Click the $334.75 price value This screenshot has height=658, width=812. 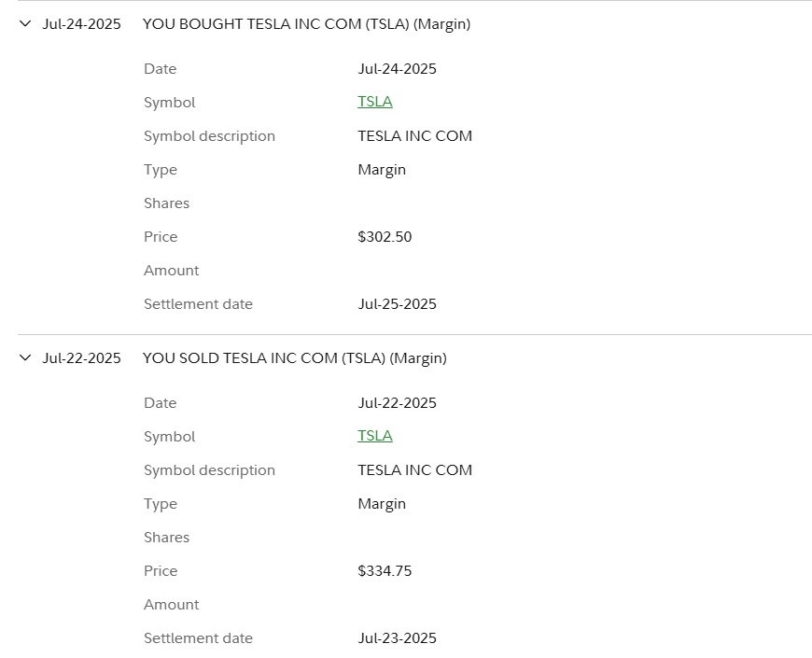click(x=385, y=570)
